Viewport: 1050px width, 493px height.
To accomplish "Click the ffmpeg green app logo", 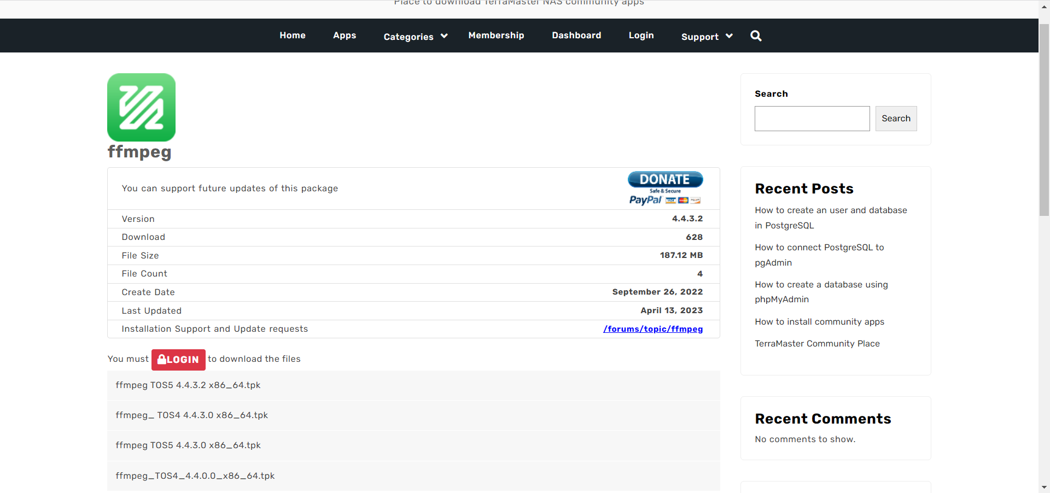I will tap(141, 108).
